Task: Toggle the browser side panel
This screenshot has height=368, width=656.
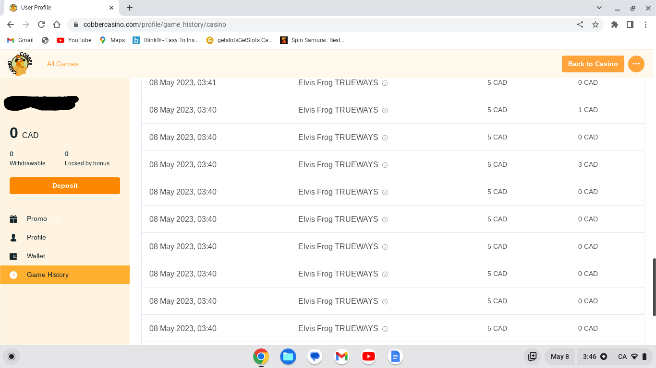Action: (x=630, y=24)
